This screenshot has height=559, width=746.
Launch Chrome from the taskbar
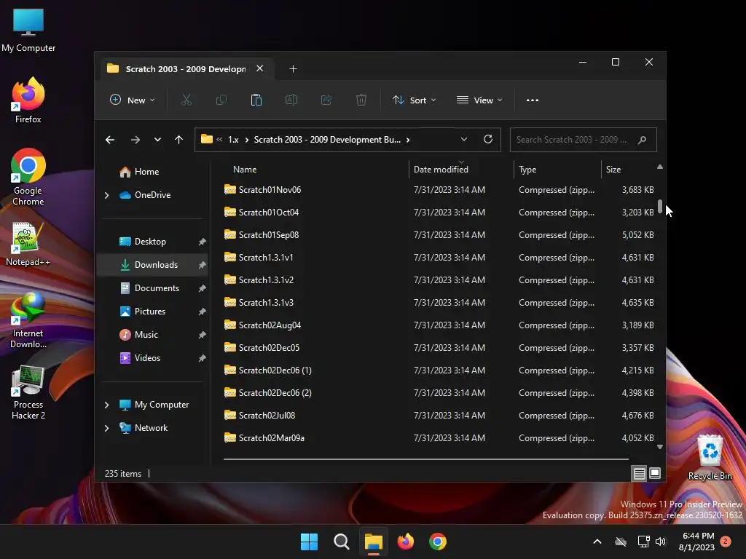pos(438,542)
